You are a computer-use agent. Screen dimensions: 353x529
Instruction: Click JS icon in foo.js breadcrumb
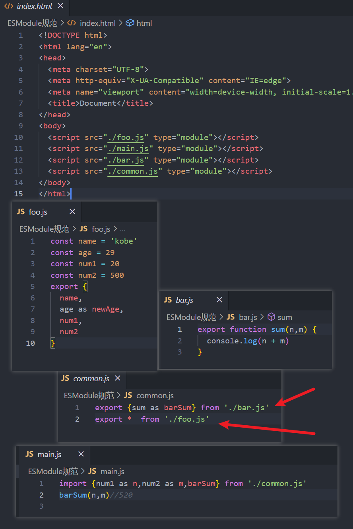tap(83, 229)
